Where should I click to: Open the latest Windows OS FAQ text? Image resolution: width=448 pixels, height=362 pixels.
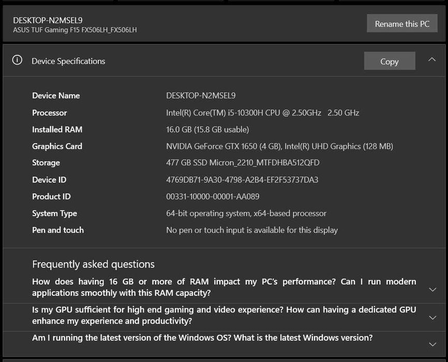(x=202, y=338)
